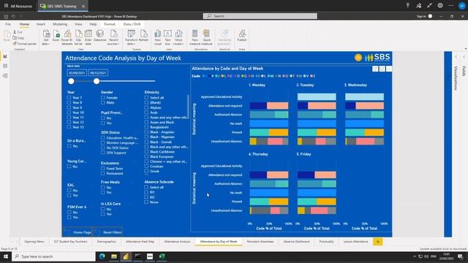Screen dimensions: 468x263
Task: Create a New measure
Action: point(195,37)
